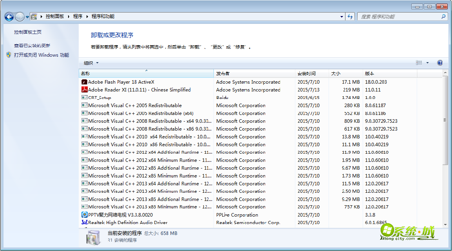The image size is (452, 251).
Task: Click the Adobe Flash Player 18 ActiveX icon
Action: [x=84, y=82]
